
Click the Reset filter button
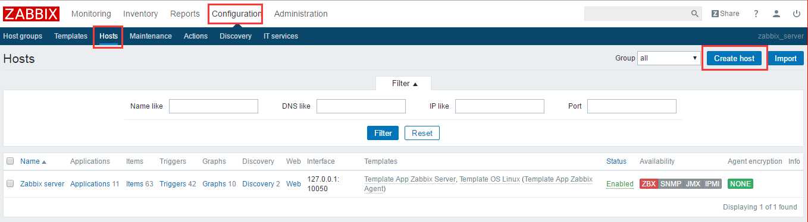pyautogui.click(x=422, y=133)
